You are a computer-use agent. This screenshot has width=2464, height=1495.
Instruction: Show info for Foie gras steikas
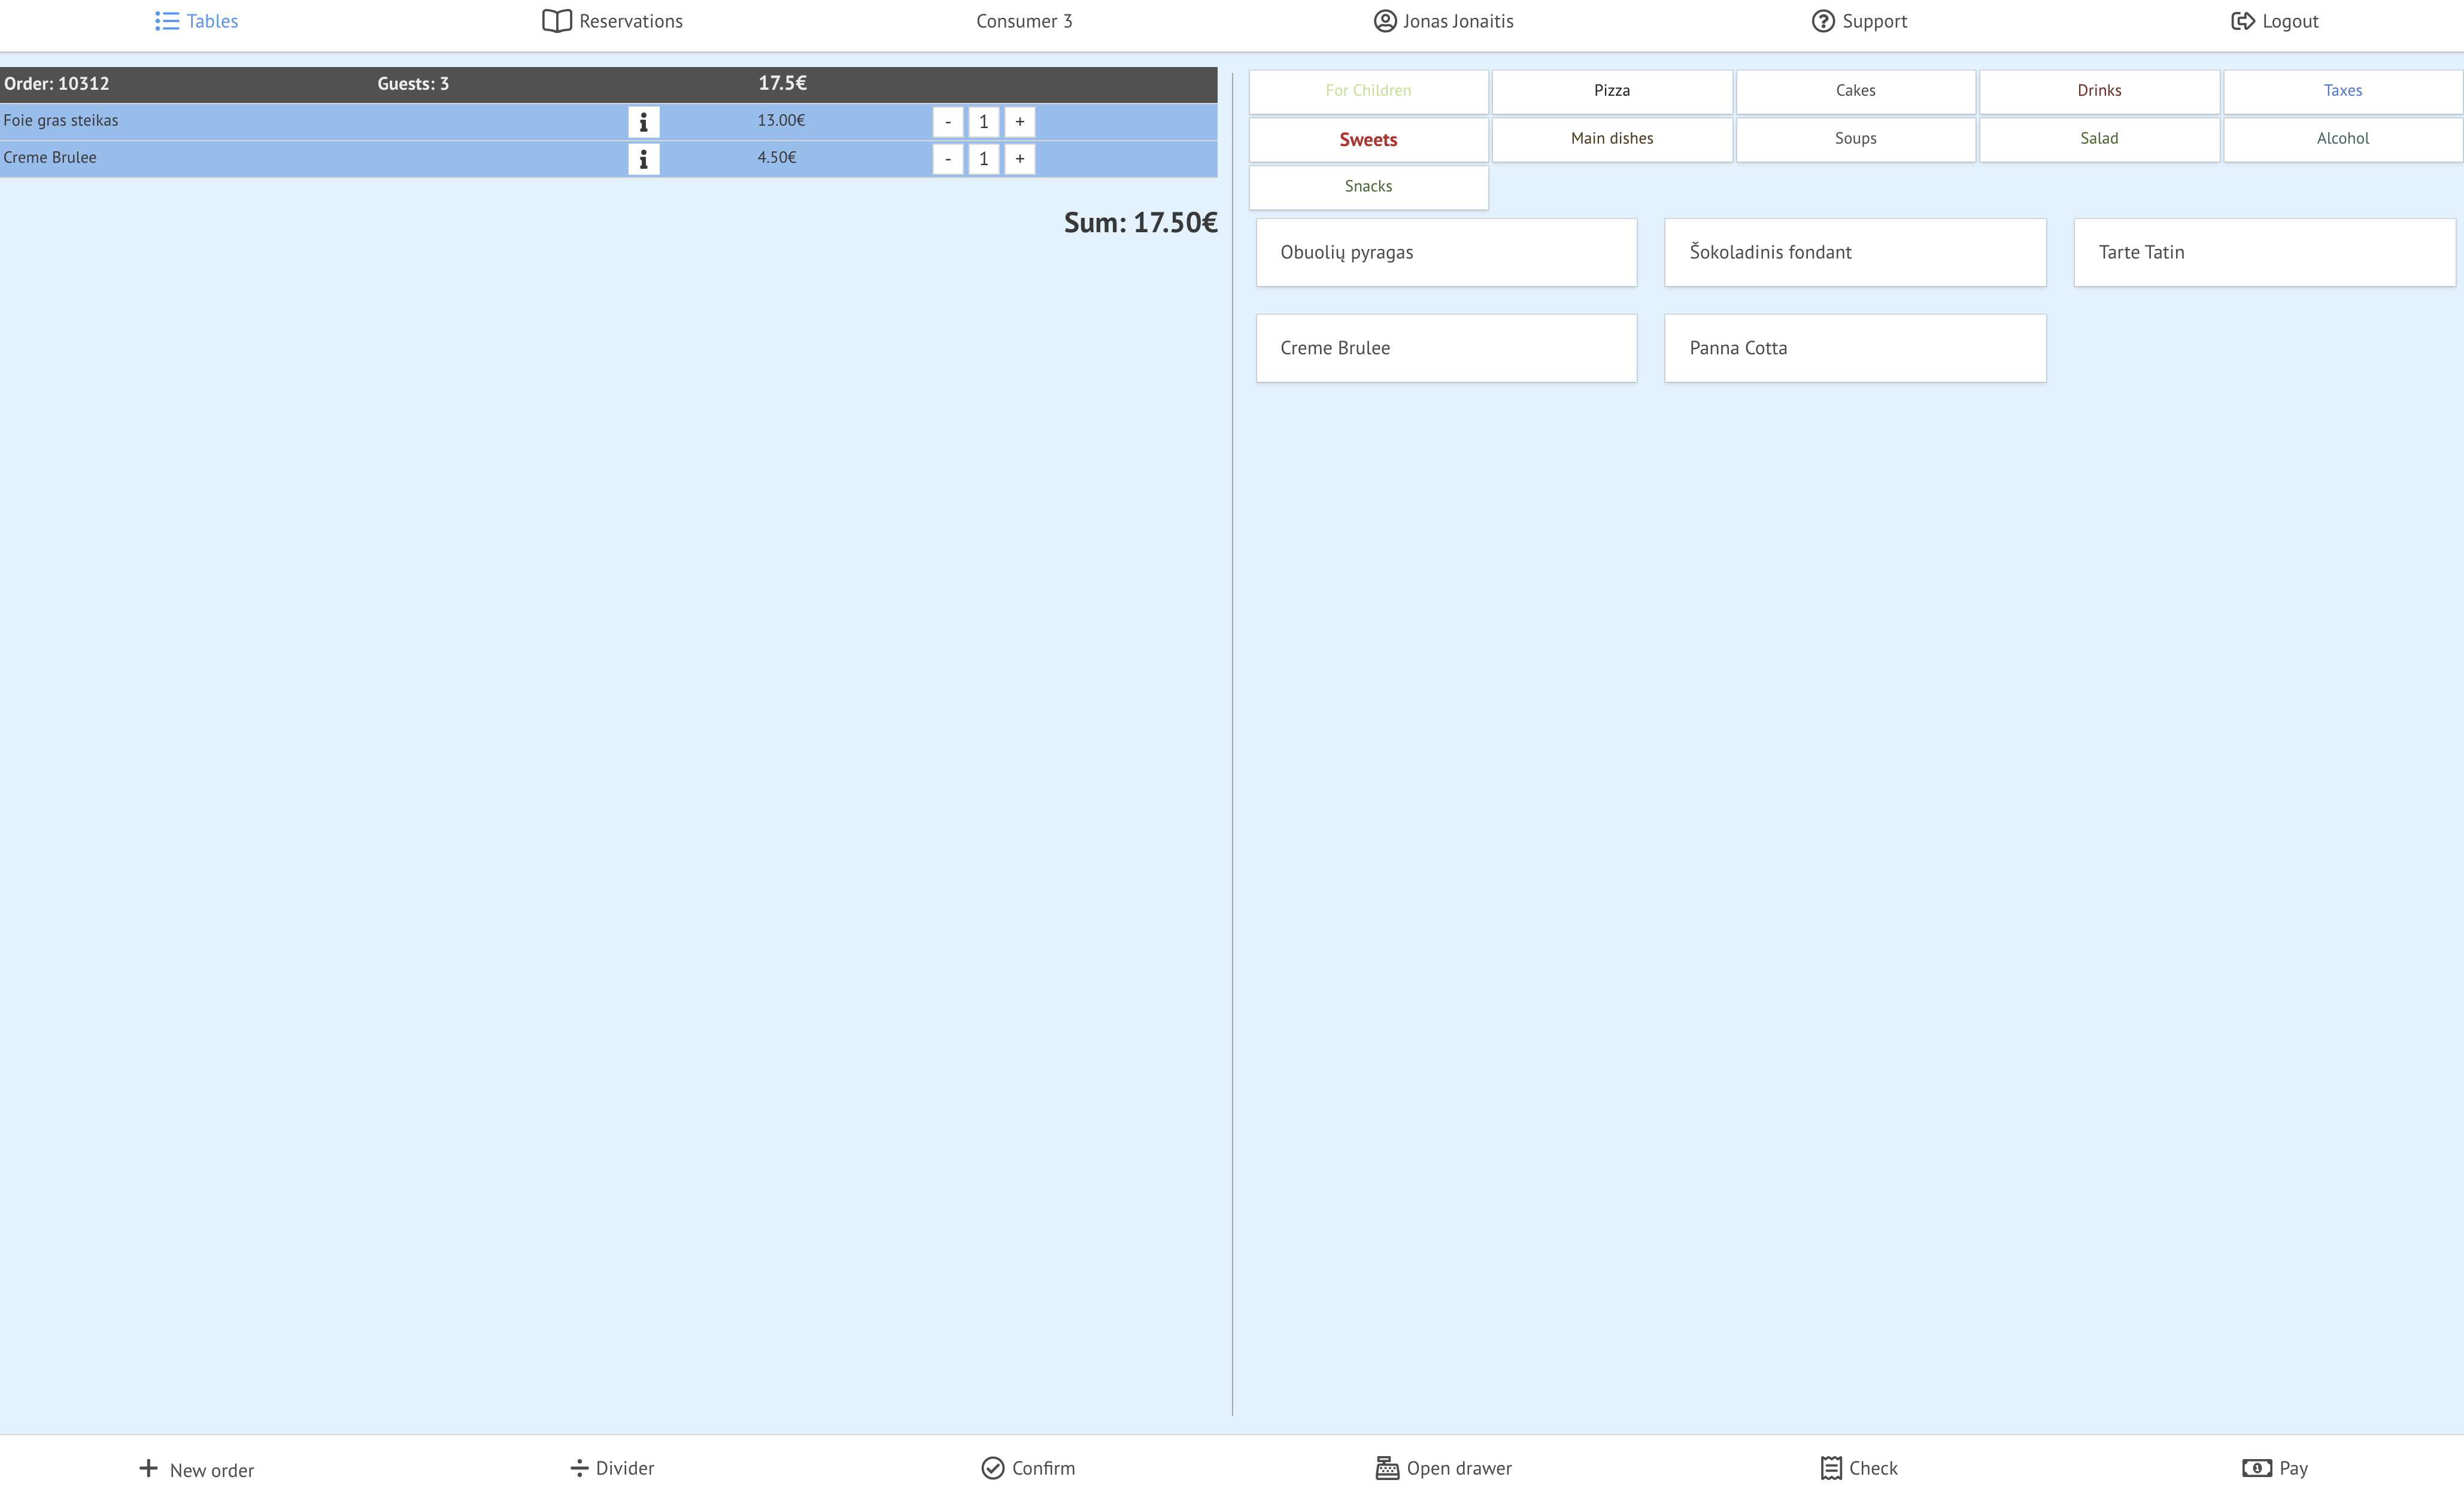643,122
